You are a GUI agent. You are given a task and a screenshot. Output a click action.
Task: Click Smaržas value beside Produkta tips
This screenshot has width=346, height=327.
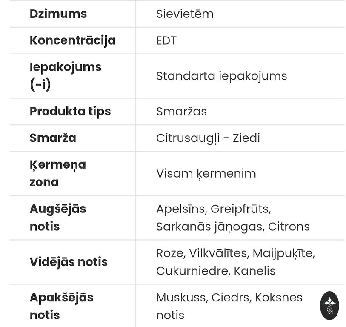181,111
